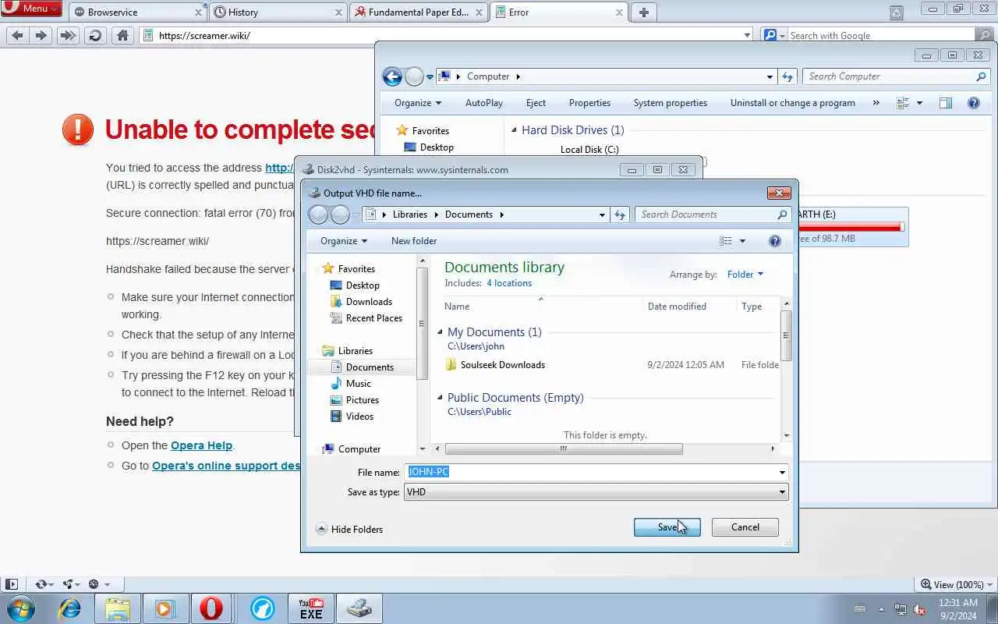The height and width of the screenshot is (624, 998).
Task: Open help in the save dialog
Action: [x=774, y=241]
